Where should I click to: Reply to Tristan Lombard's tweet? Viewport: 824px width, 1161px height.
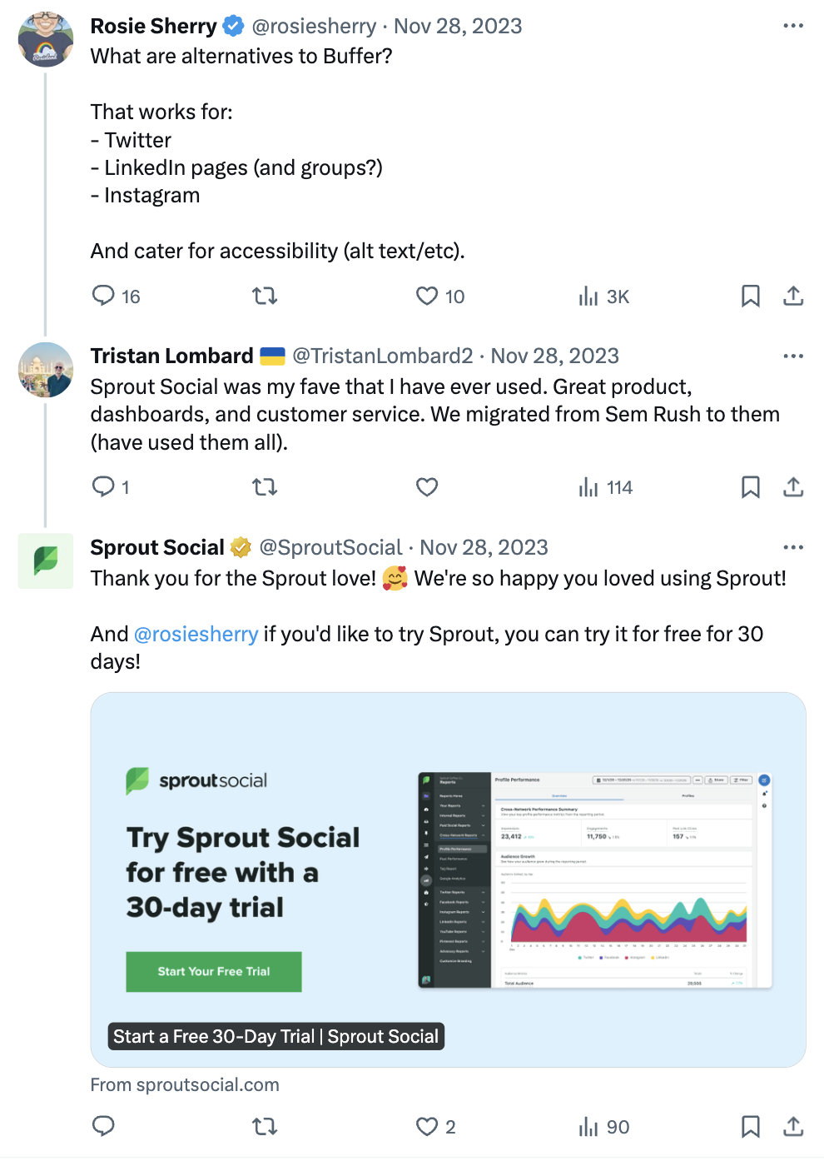[x=103, y=486]
